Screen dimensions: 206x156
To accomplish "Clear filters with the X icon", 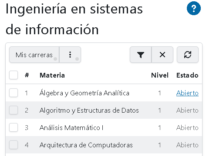I will [162, 55].
